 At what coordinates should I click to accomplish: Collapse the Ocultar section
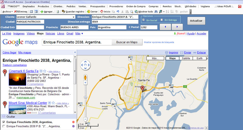click(x=4, y=117)
